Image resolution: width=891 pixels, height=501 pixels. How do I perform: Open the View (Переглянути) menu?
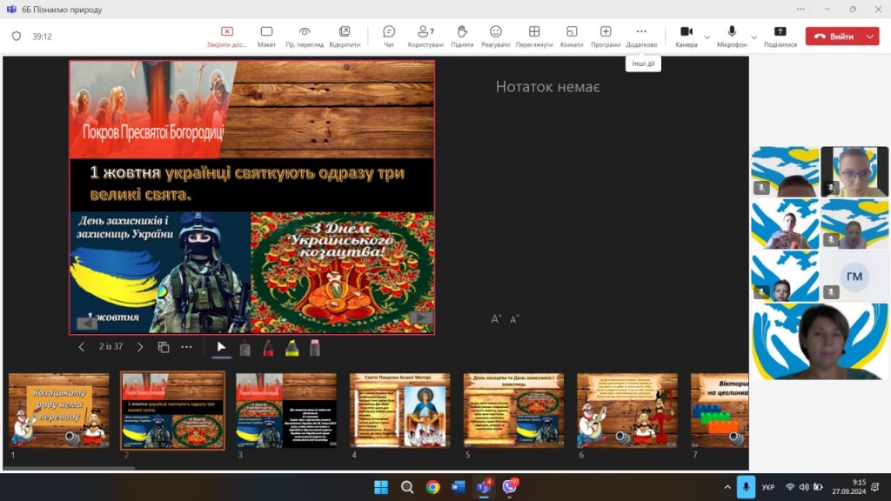pyautogui.click(x=534, y=36)
